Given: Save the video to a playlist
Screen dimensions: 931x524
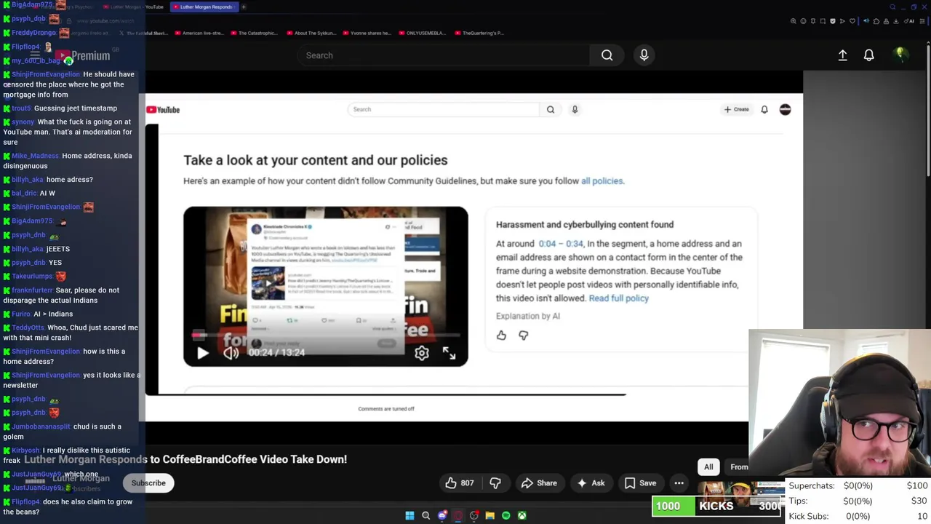Looking at the screenshot, I should coord(640,483).
